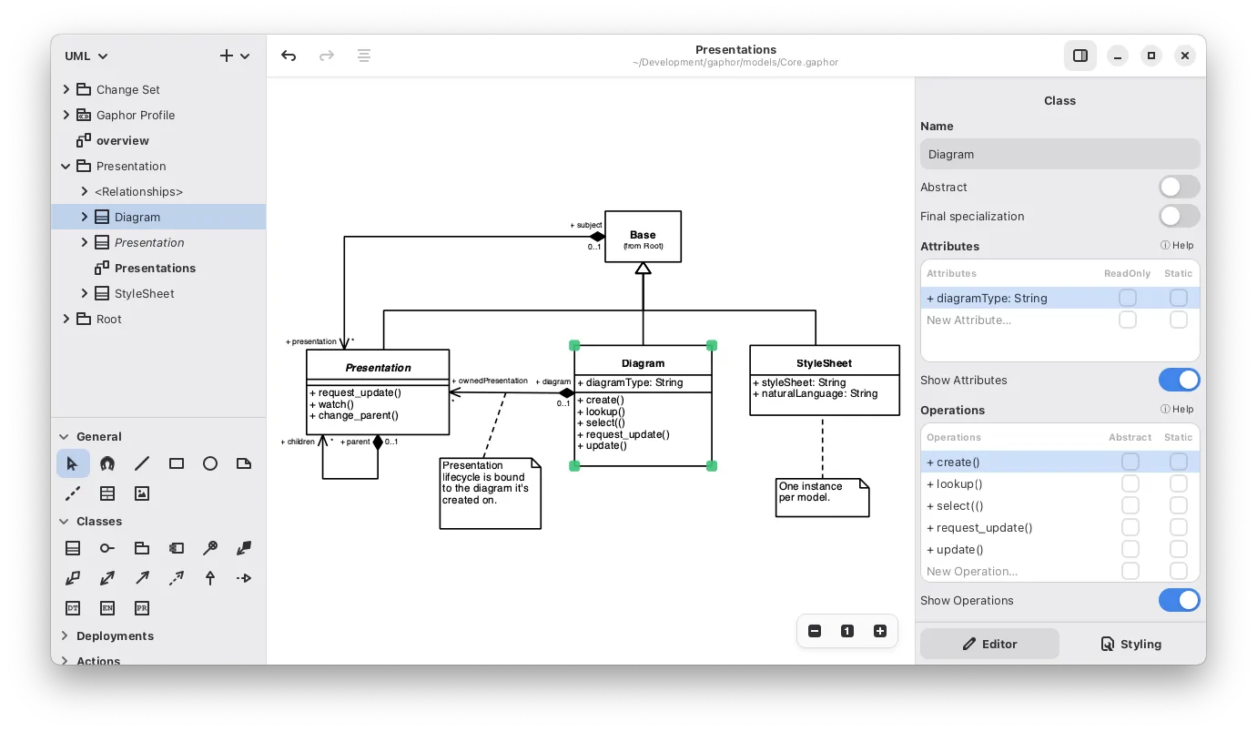
Task: Select the Class element tool
Action: pyautogui.click(x=73, y=548)
